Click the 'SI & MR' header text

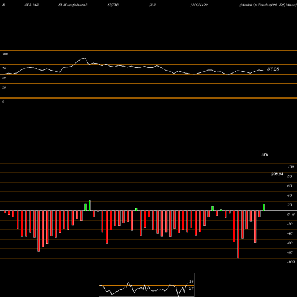(31, 5)
